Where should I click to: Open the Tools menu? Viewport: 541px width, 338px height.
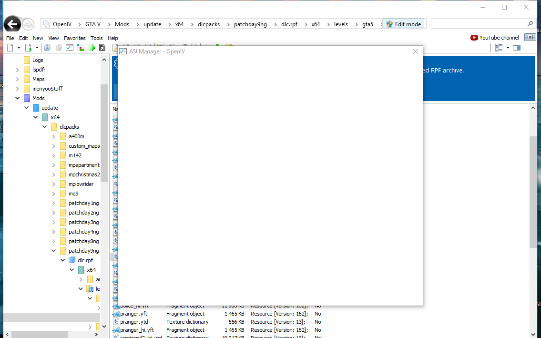[96, 38]
